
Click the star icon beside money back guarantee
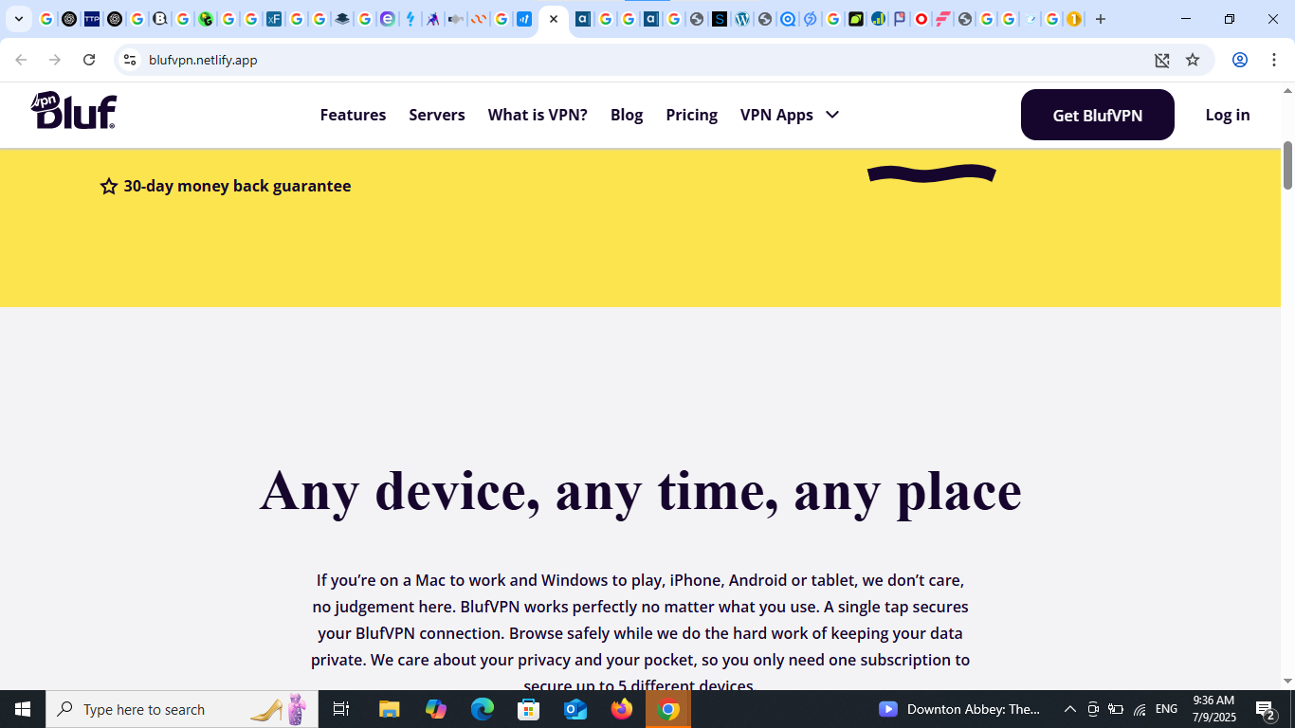tap(109, 186)
